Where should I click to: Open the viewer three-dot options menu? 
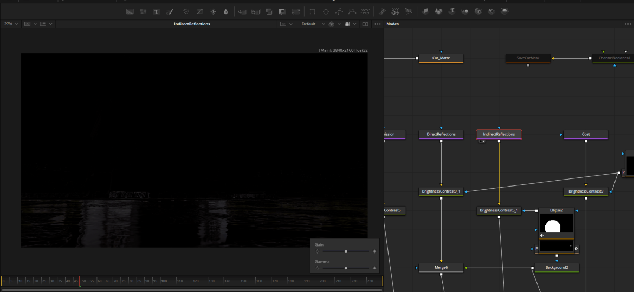click(378, 24)
